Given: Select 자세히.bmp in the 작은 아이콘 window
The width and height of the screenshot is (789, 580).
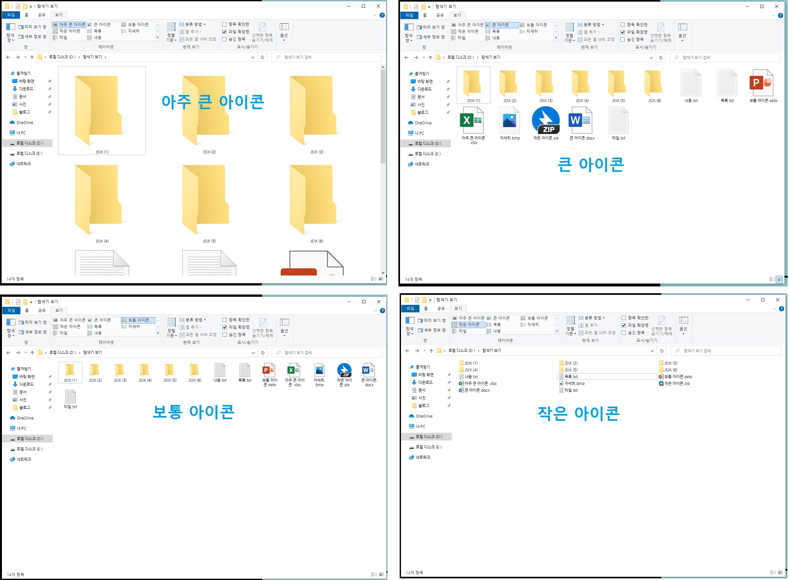Looking at the screenshot, I should pyautogui.click(x=574, y=383).
